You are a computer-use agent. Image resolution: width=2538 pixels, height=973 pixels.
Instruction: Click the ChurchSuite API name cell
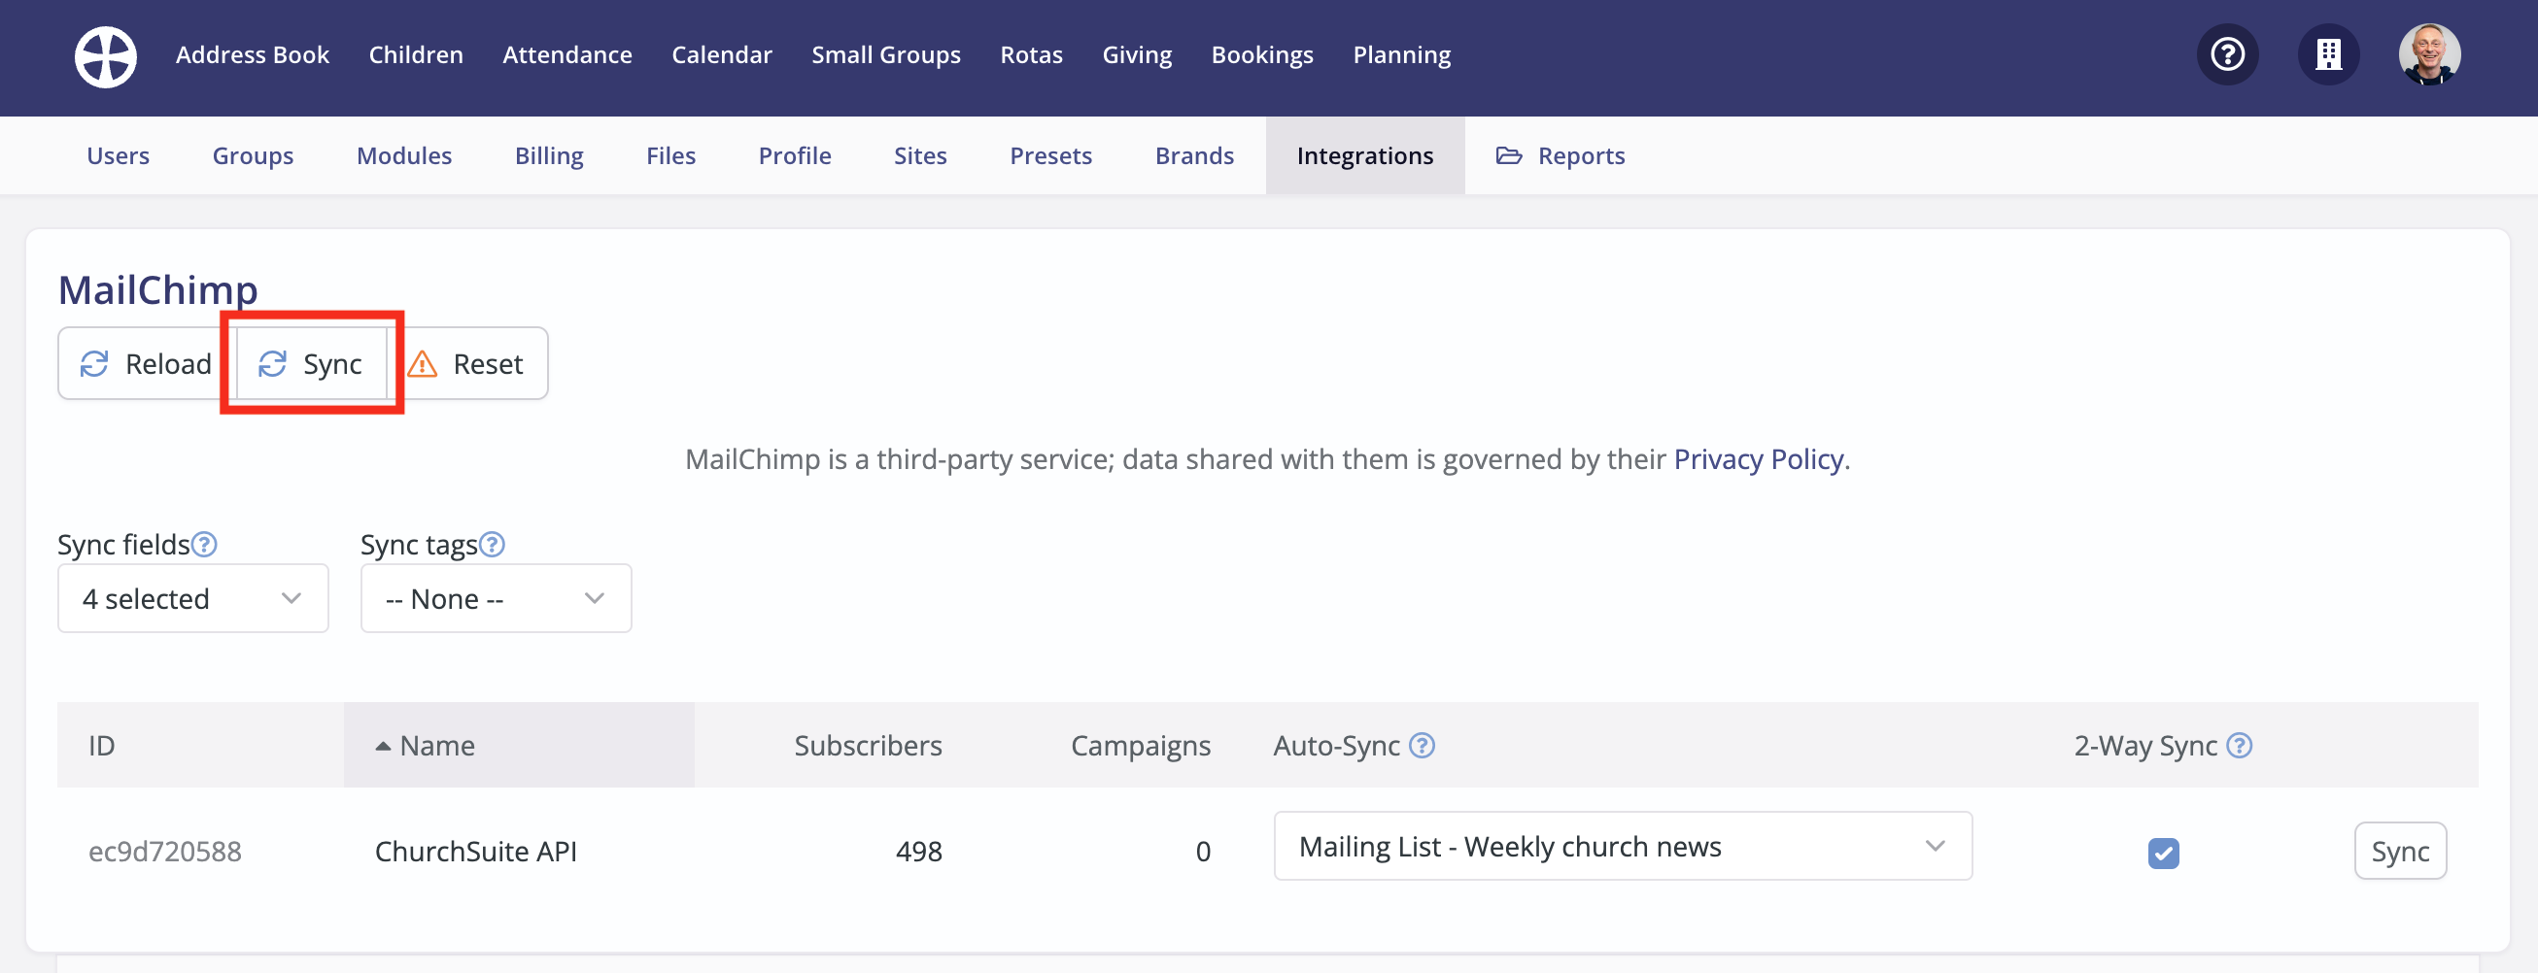coord(476,851)
